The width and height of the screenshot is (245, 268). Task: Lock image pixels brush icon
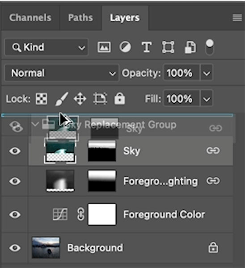point(62,99)
